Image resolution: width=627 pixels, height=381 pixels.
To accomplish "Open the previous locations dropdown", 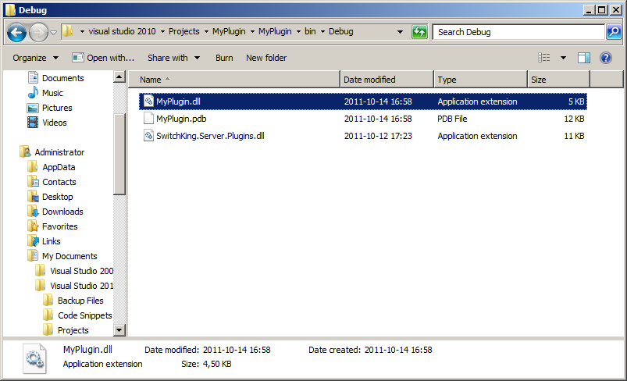I will pos(400,31).
